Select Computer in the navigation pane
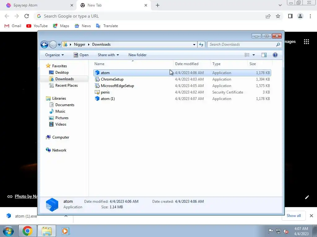Viewport: 317px width, 237px height. coord(57,137)
